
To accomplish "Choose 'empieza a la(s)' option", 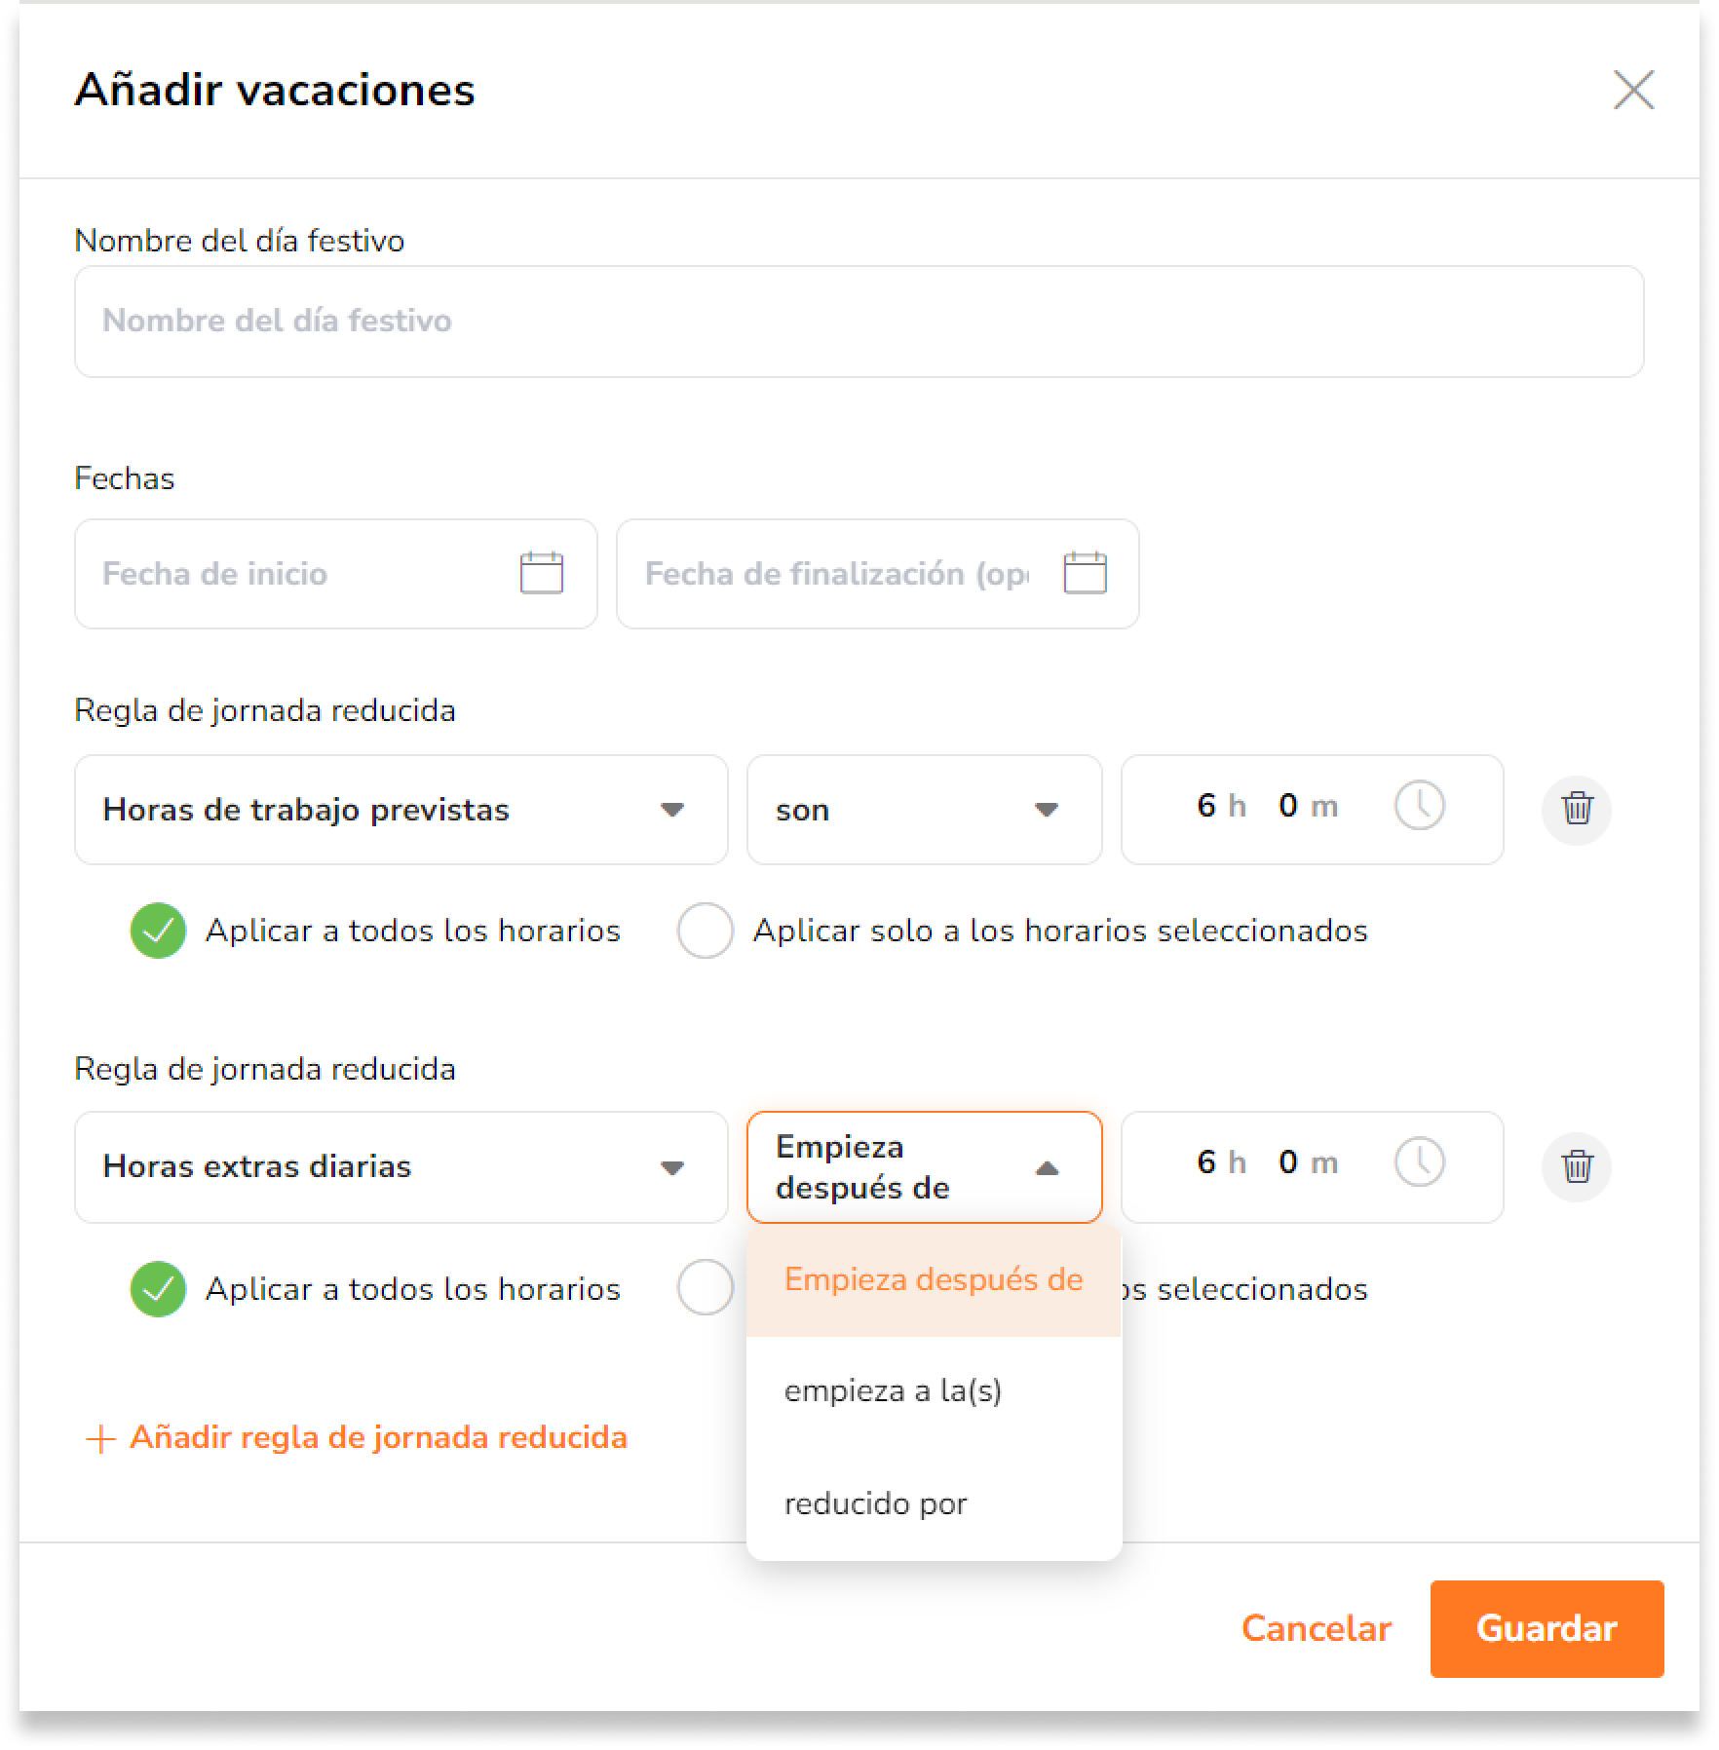I will (x=934, y=1390).
